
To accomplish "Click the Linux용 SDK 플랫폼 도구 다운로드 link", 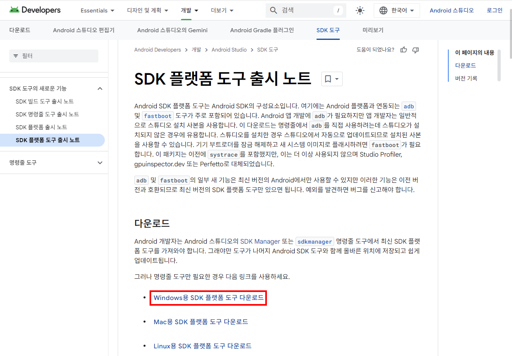I will pyautogui.click(x=202, y=346).
